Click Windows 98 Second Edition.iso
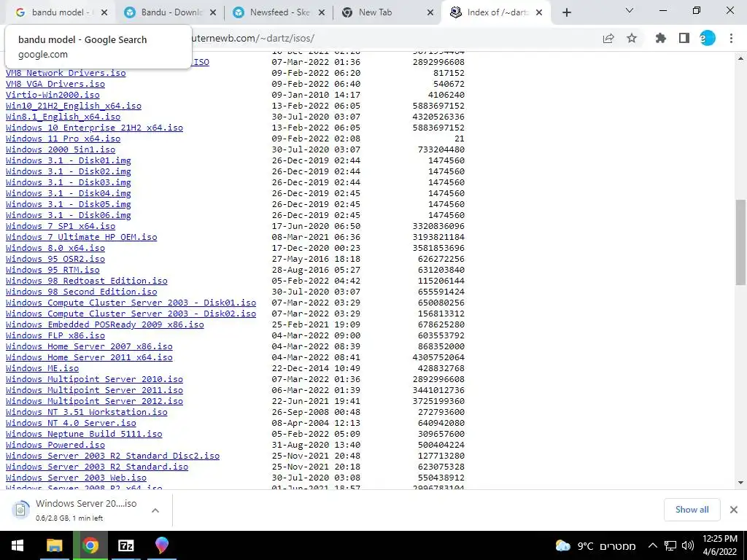 pos(82,292)
